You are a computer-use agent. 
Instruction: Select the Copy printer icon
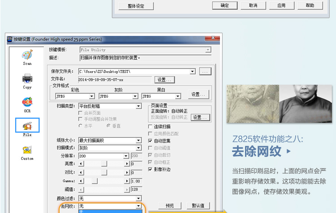pyautogui.click(x=27, y=78)
